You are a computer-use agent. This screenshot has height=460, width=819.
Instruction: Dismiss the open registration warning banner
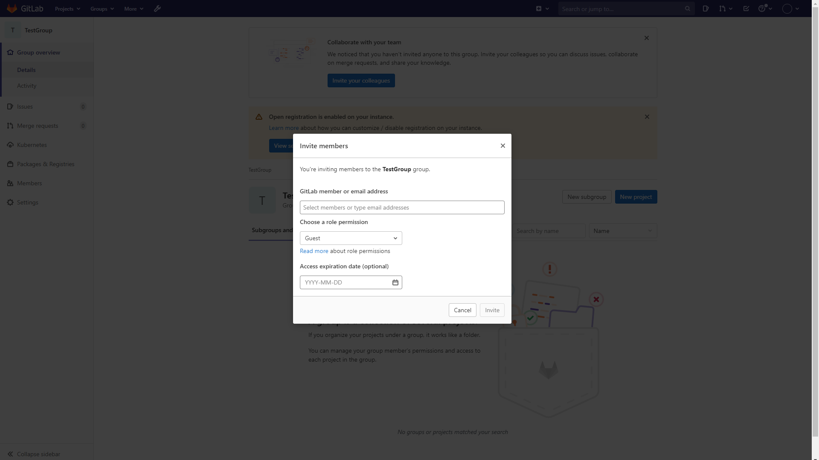click(647, 117)
